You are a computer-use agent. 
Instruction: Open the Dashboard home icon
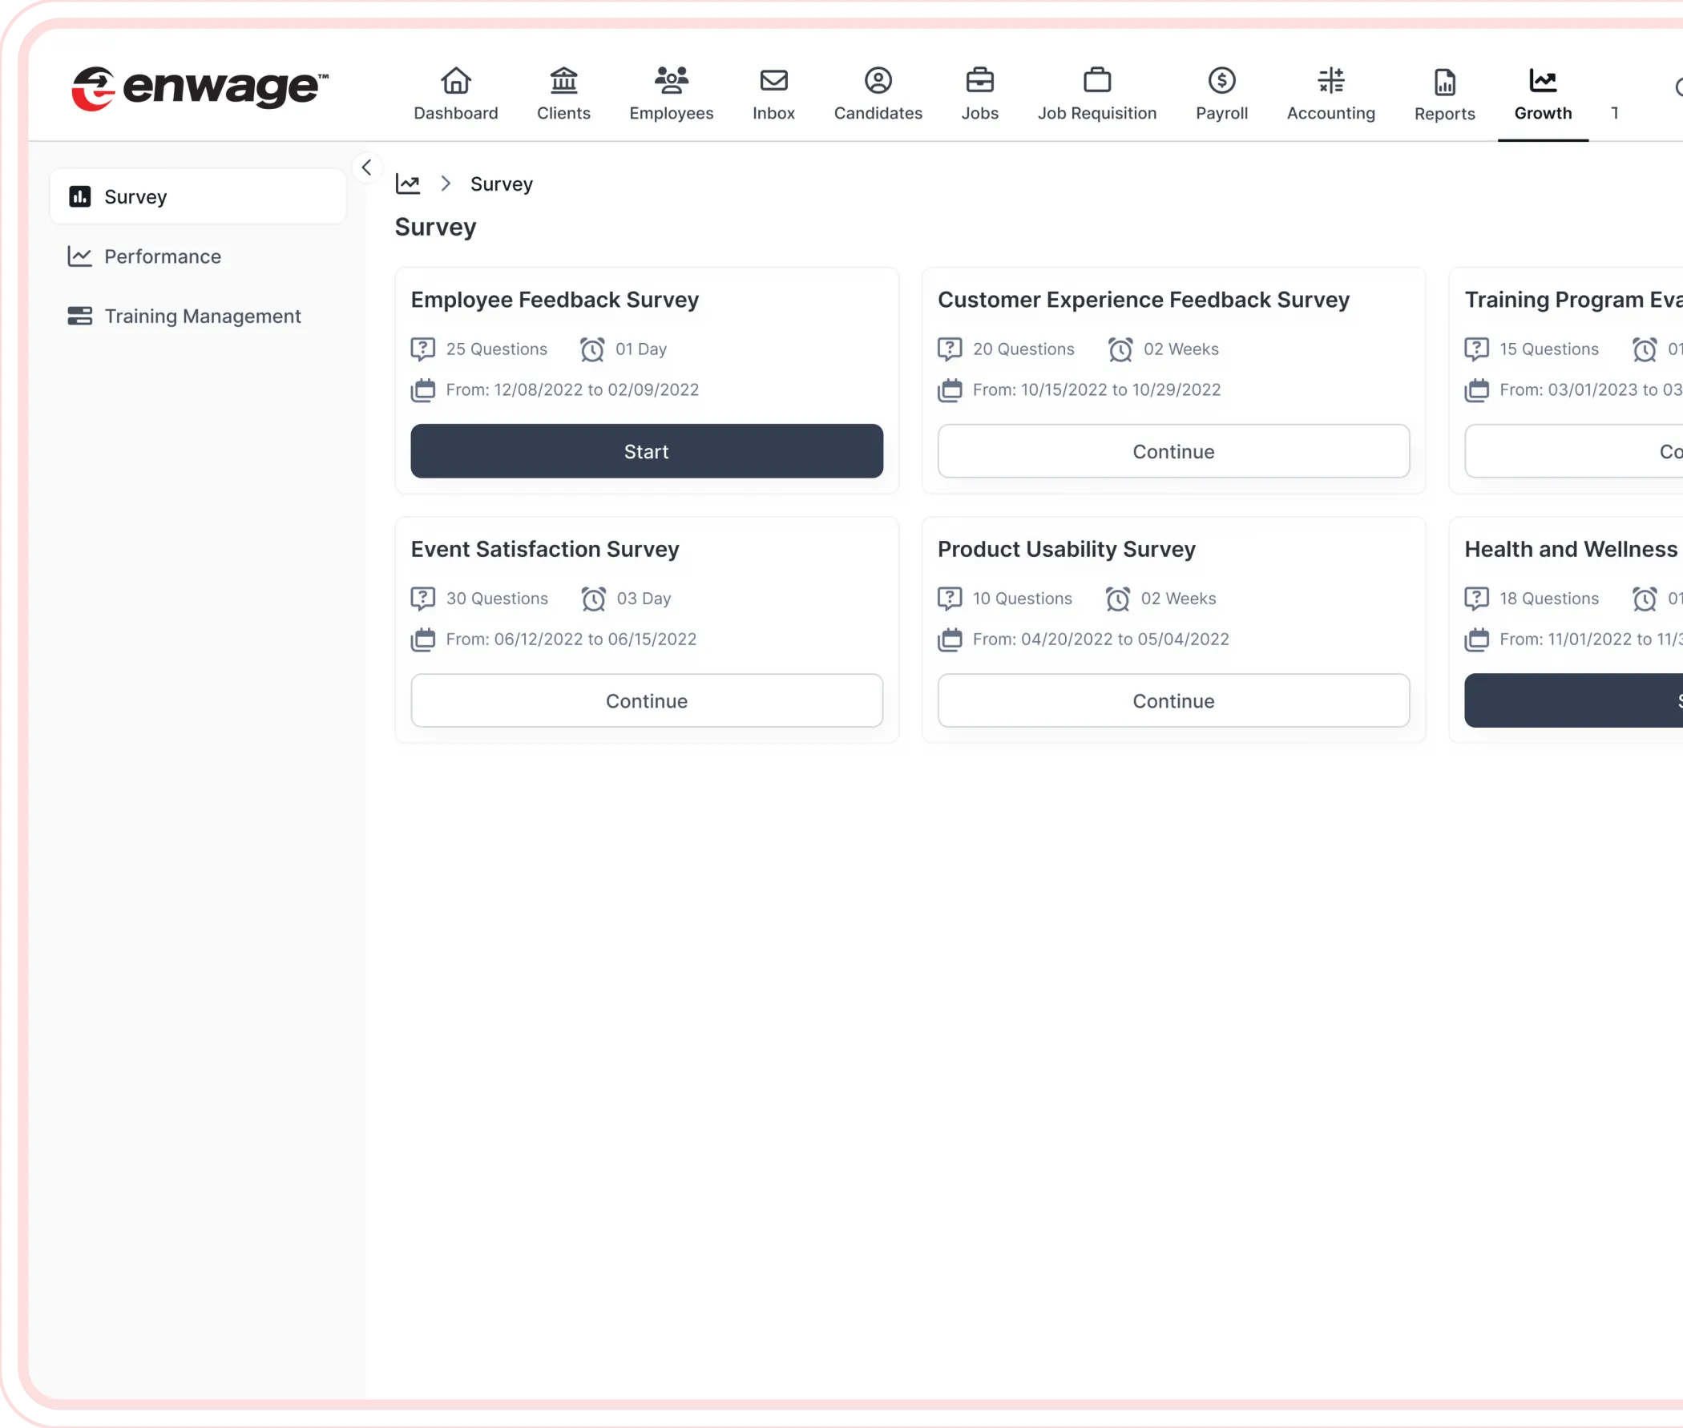coord(456,81)
